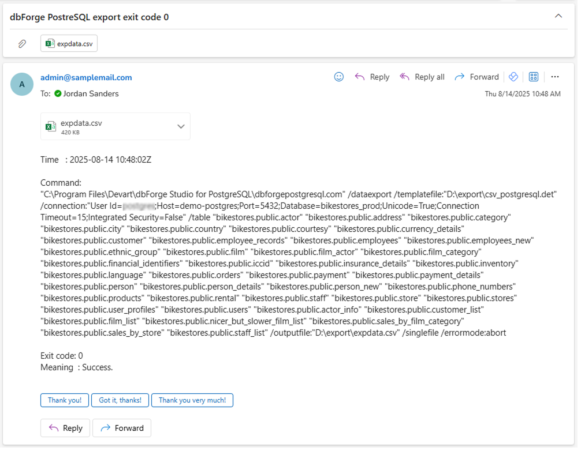Click Reply all in the message toolbar
This screenshot has width=581, height=451.
[422, 77]
